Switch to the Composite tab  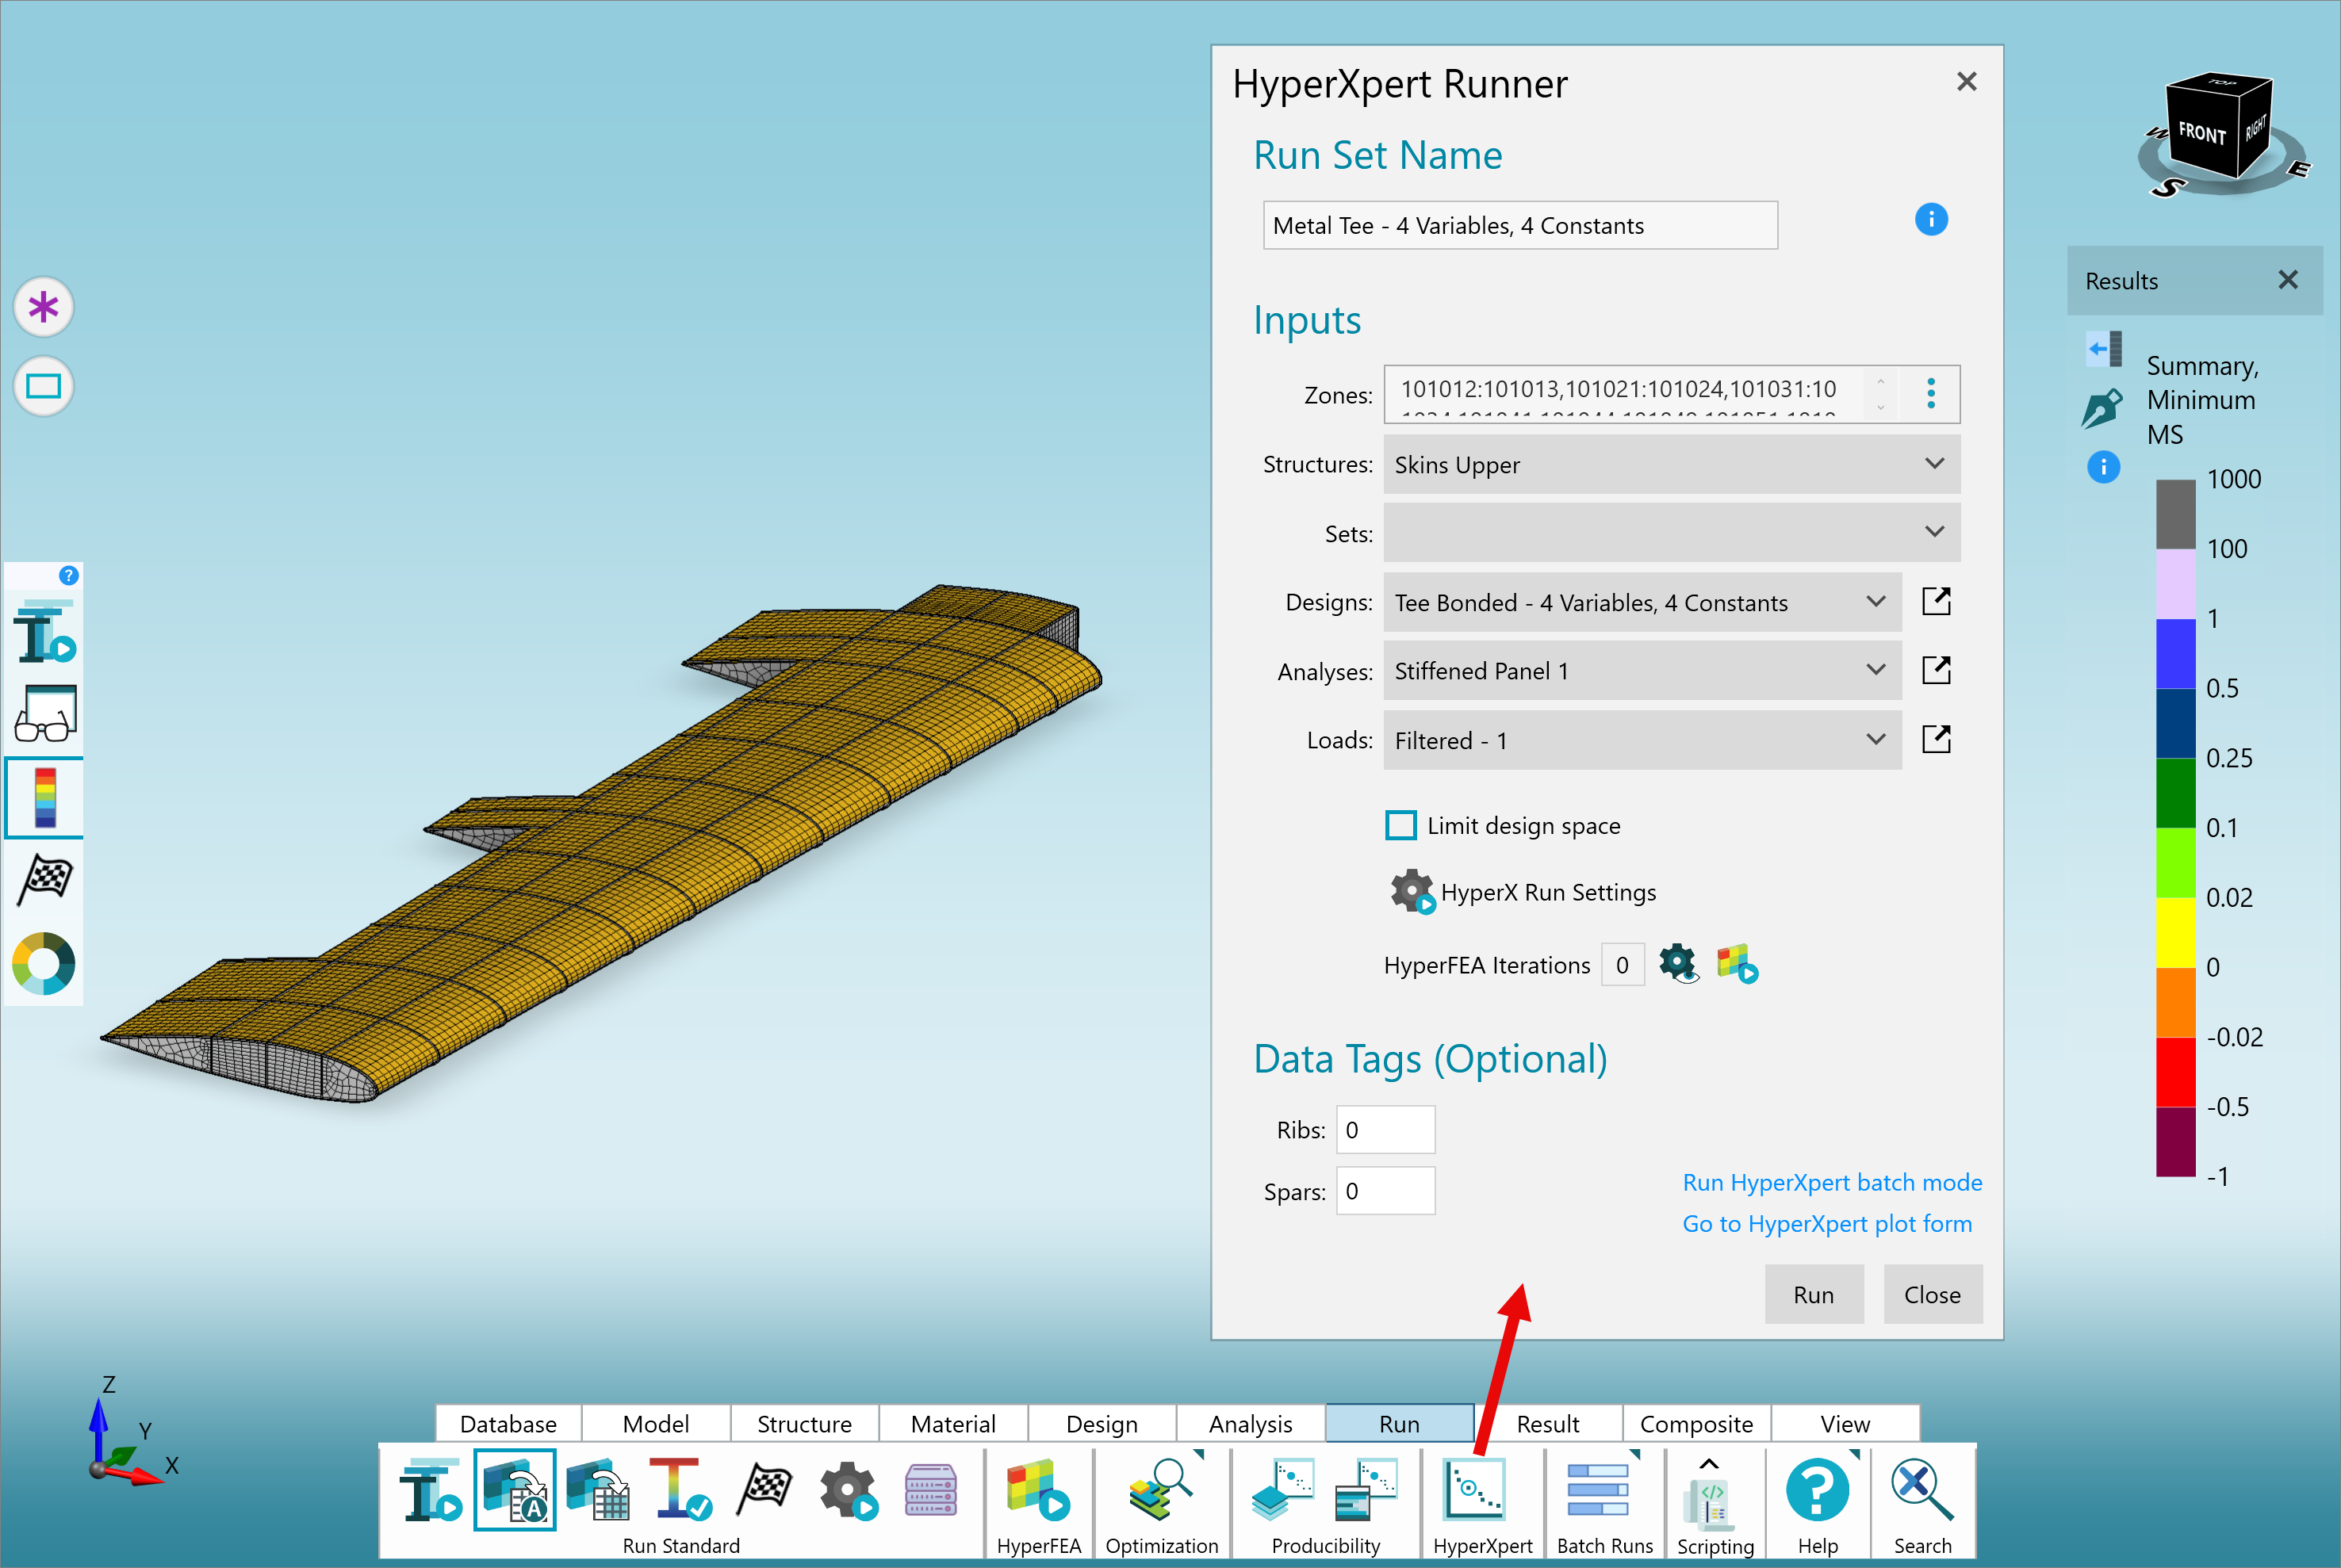[x=1695, y=1423]
